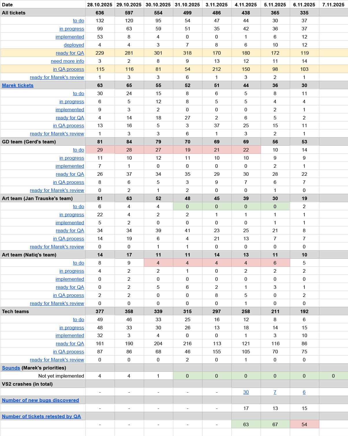The width and height of the screenshot is (348, 436).
Task: Open the "Sounds" link
Action: [x=11, y=368]
